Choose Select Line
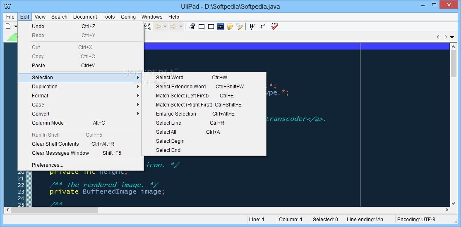461x227 pixels. 204,123
